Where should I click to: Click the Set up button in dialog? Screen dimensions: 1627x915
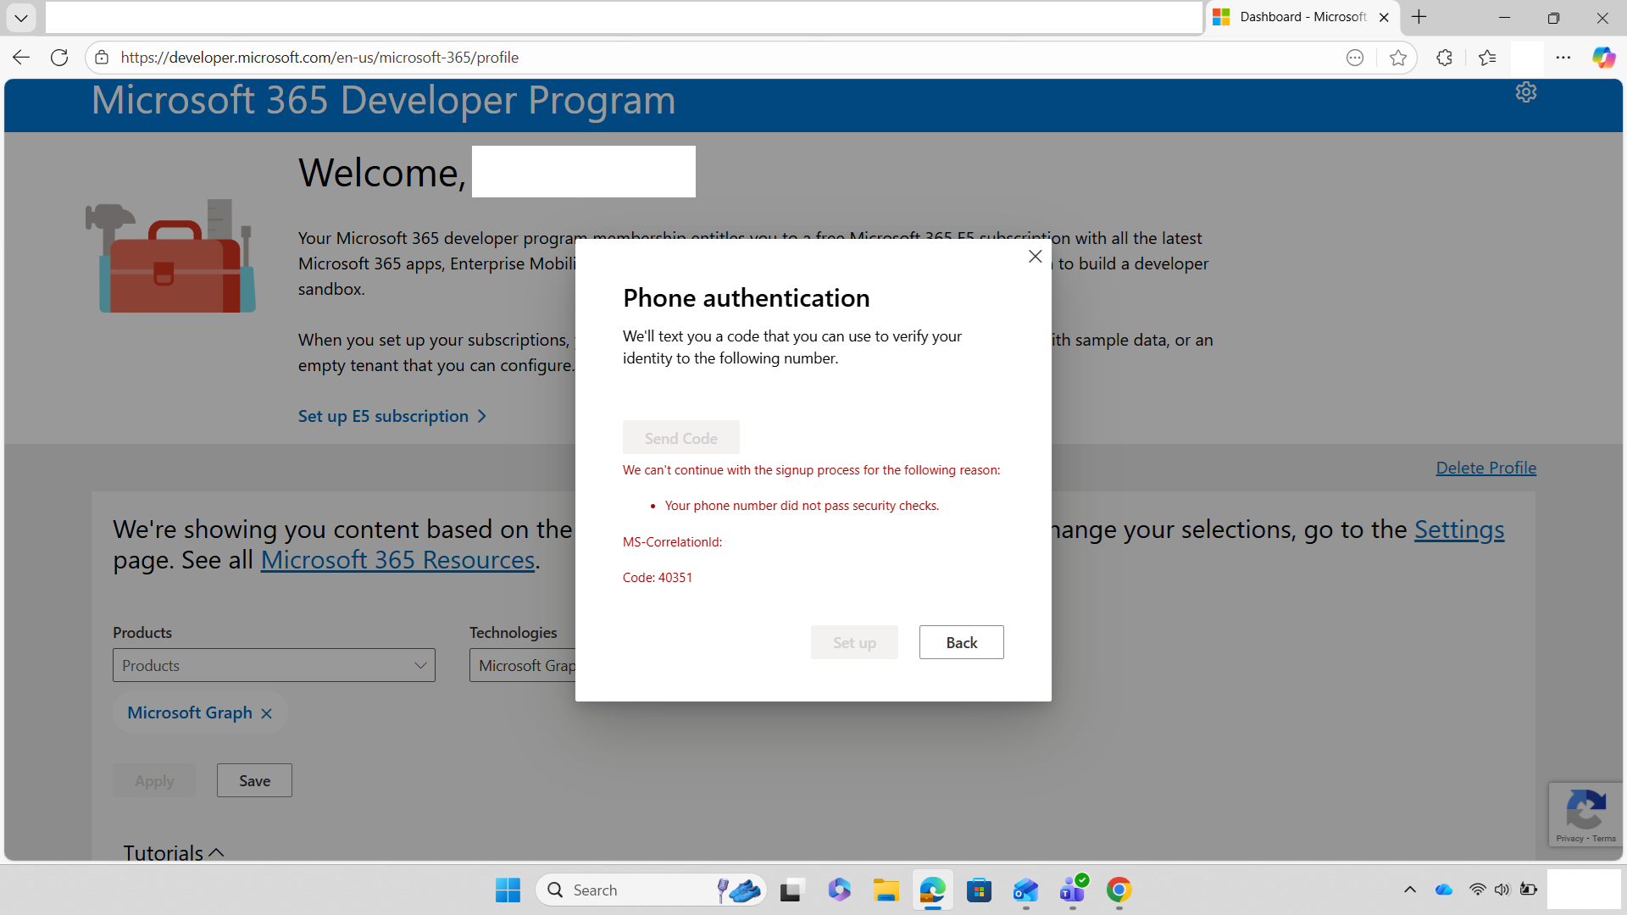click(x=854, y=642)
